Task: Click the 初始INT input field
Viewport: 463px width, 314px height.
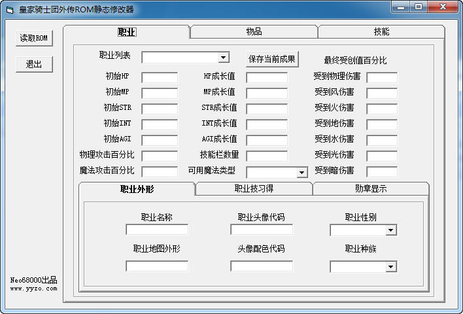Action: [x=160, y=124]
